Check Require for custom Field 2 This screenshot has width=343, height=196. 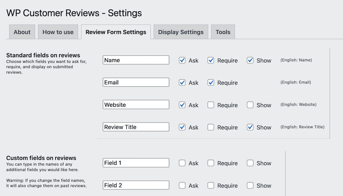(211, 186)
